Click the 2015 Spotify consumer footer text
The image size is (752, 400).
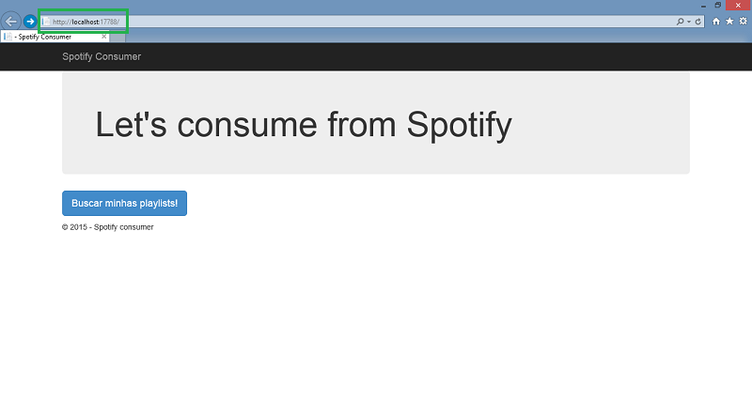coord(107,227)
